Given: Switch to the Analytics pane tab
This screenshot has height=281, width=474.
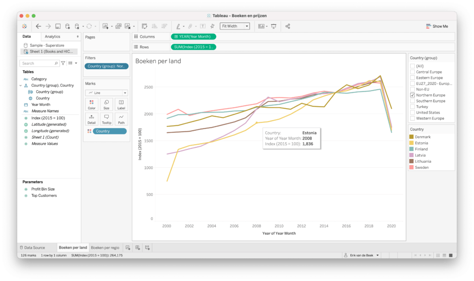Looking at the screenshot, I should [x=52, y=37].
